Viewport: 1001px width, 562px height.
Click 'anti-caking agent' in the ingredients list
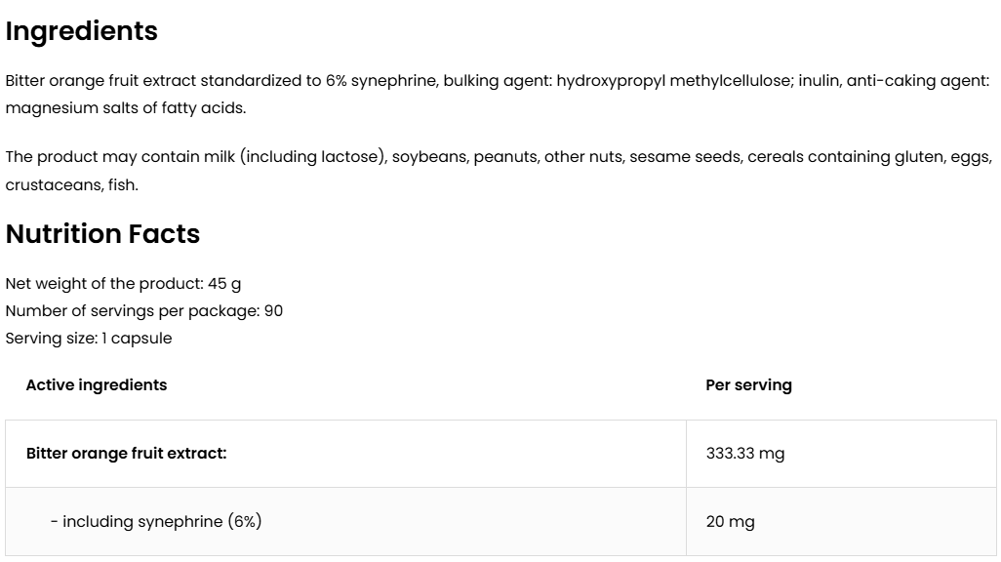pyautogui.click(x=917, y=81)
